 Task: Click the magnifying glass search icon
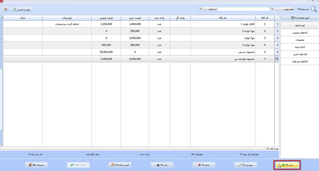pos(313,9)
